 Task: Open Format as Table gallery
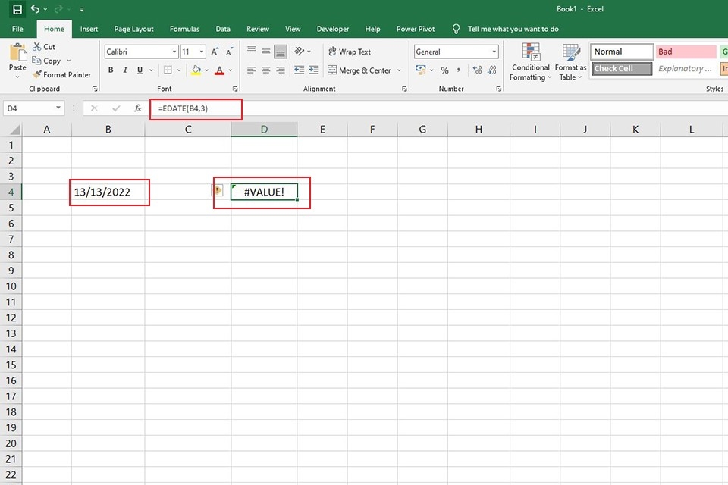570,62
